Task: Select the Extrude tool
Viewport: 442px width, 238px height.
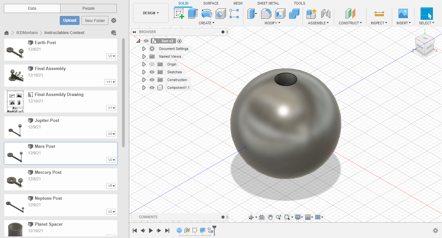Action: (193, 14)
